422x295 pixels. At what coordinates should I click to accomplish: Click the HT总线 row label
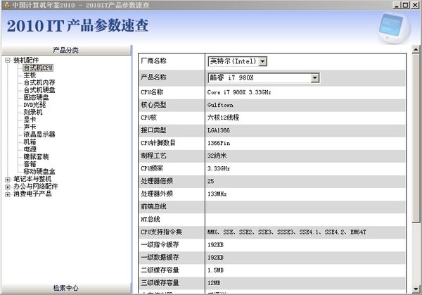[x=151, y=219]
